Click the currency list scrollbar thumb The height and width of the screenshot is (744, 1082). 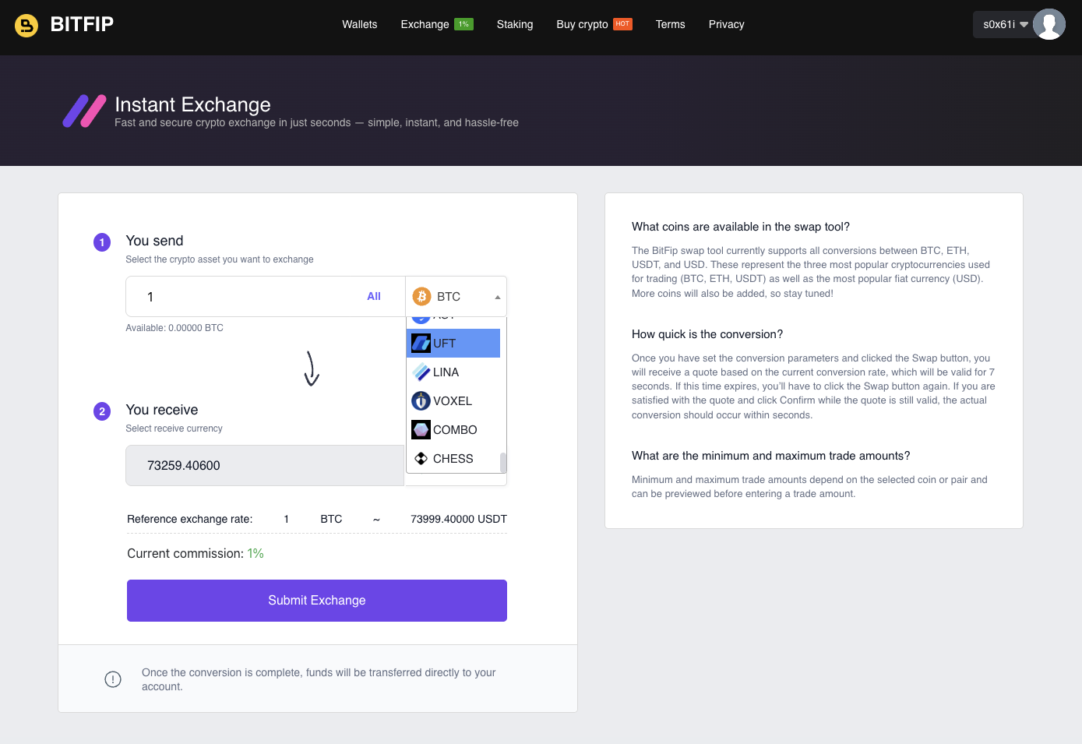pyautogui.click(x=503, y=462)
